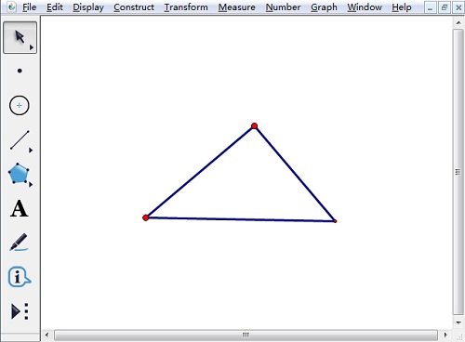This screenshot has height=342, width=465.
Task: Select the Selection Arrow tool
Action: 20,37
